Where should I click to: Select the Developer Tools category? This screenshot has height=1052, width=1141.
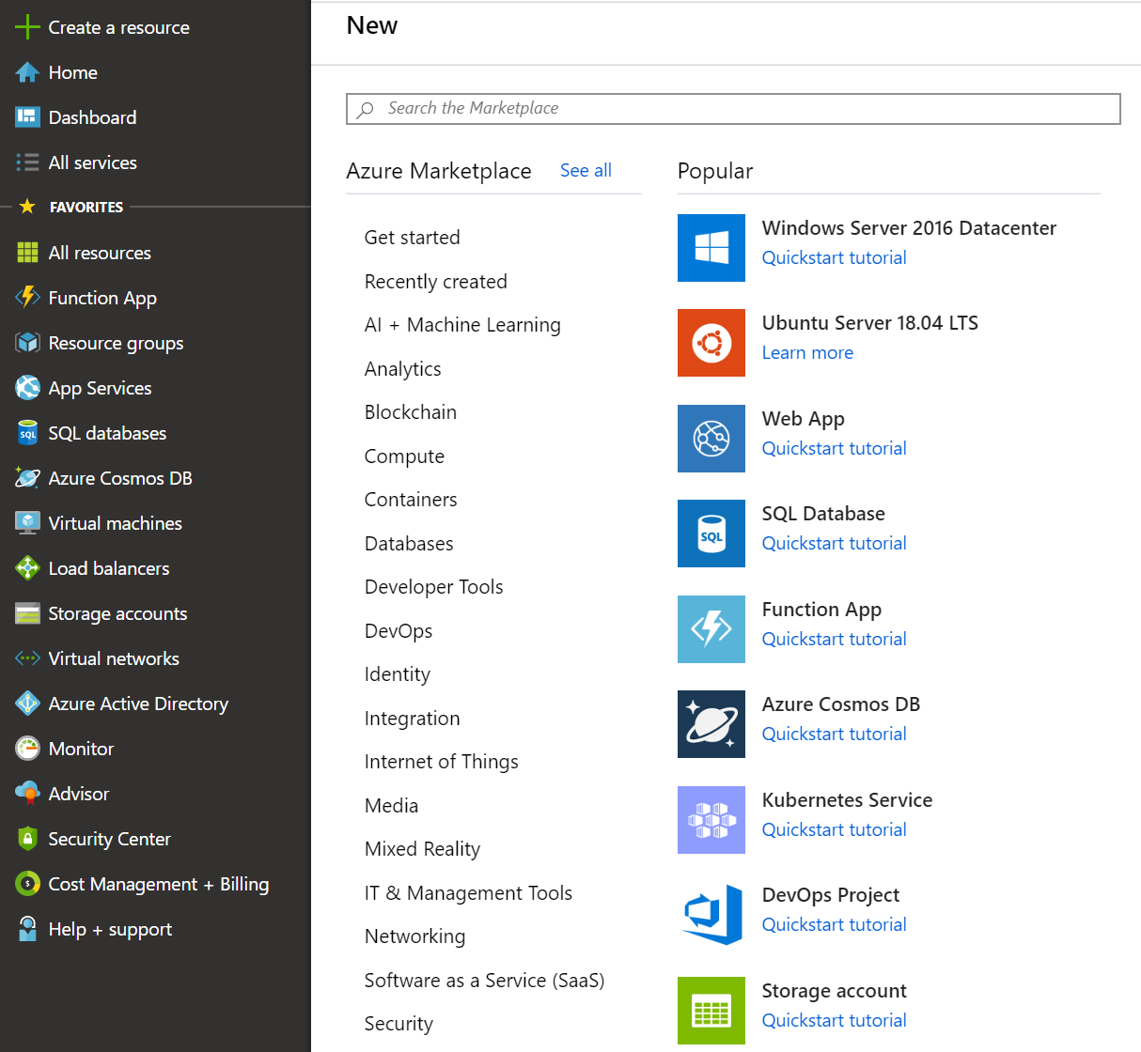tap(433, 587)
